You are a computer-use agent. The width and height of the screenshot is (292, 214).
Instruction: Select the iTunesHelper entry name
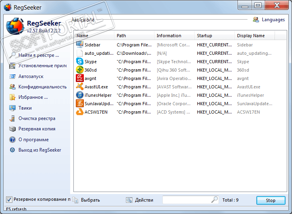tap(98, 95)
